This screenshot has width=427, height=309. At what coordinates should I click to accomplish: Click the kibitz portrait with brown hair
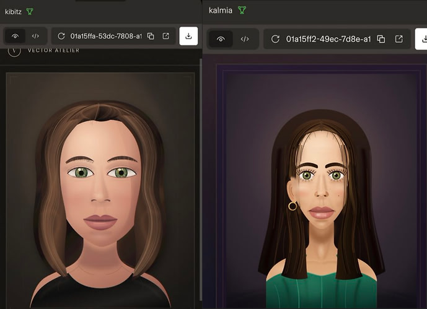[100, 190]
